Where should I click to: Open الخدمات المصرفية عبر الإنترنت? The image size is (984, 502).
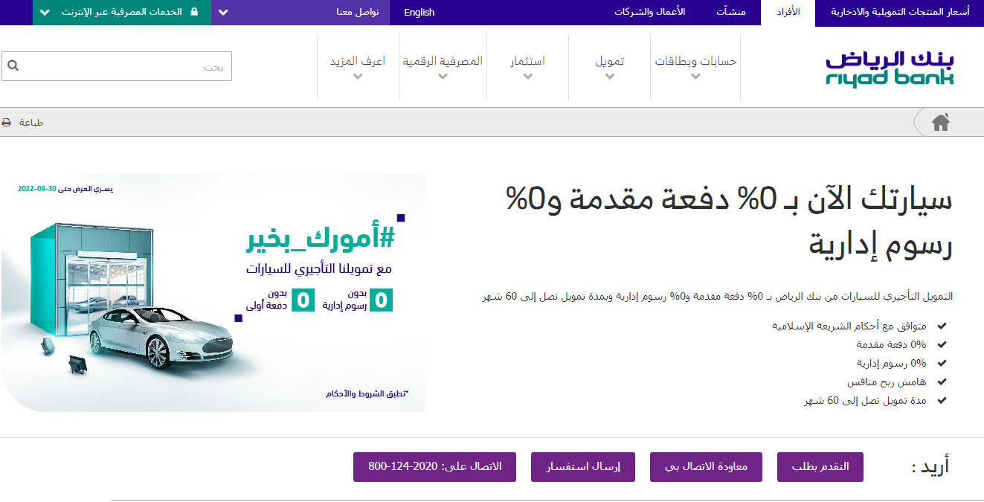click(x=121, y=13)
